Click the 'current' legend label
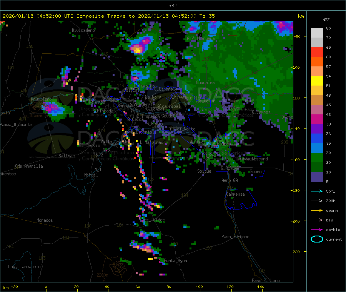Image resolution: width=346 pixels, height=292 pixels. pyautogui.click(x=334, y=239)
